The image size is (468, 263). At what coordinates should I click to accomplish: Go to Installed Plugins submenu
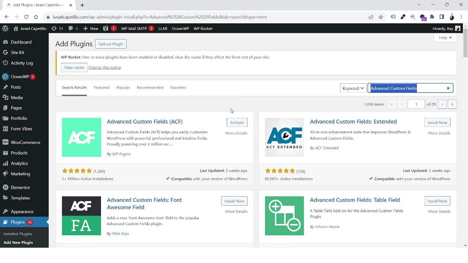tap(18, 234)
